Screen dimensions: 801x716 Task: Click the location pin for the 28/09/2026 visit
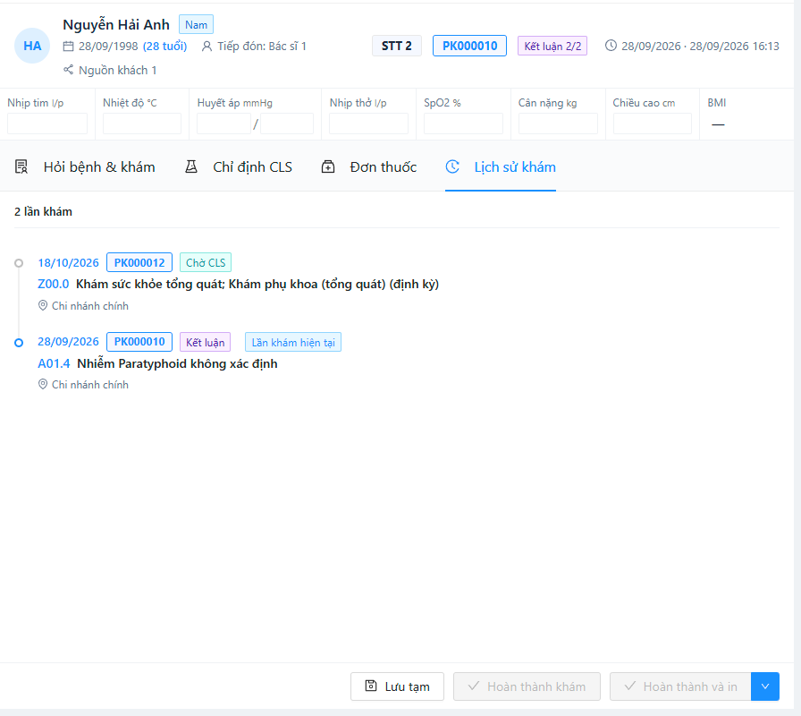click(43, 384)
